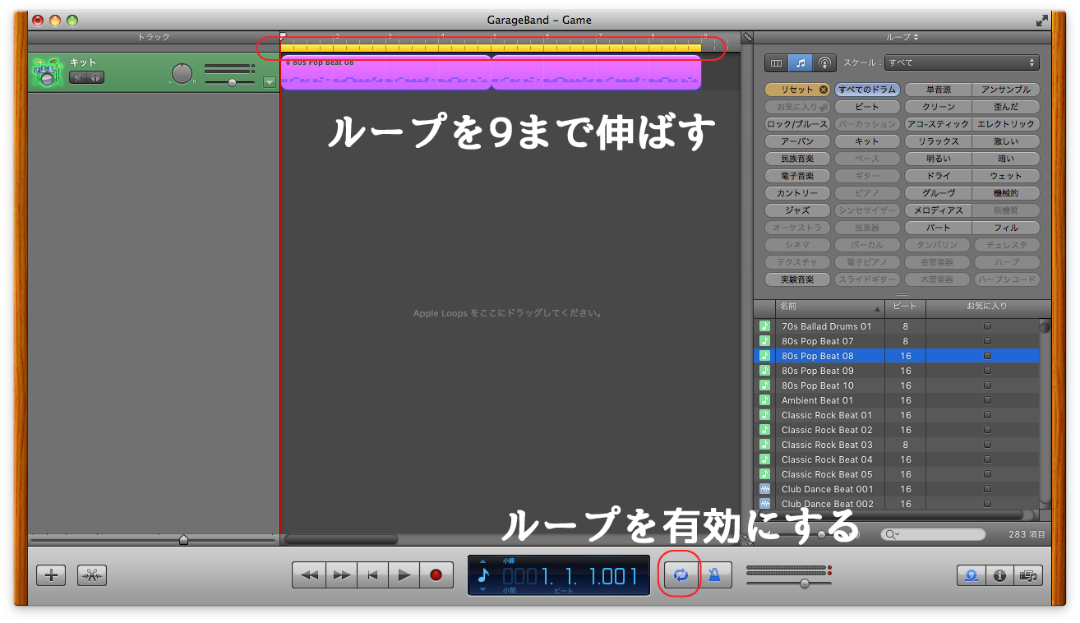
Task: Open the media browser button
Action: (1027, 575)
